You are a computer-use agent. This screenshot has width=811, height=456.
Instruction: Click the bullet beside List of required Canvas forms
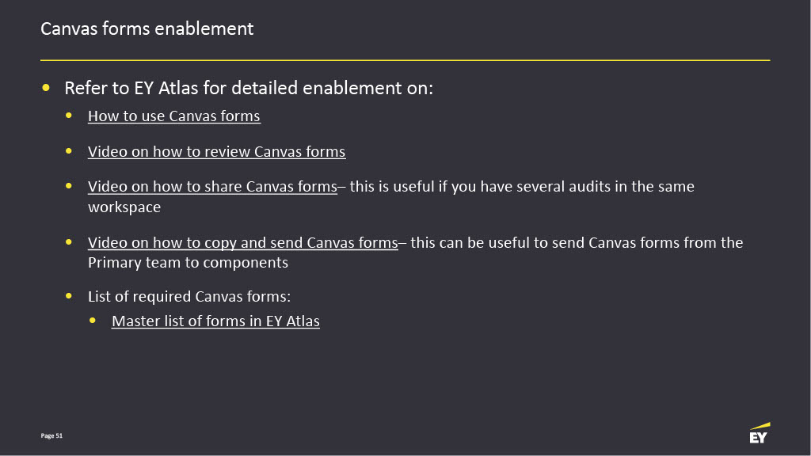tap(69, 296)
